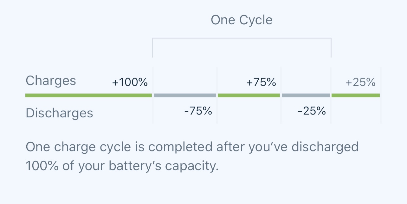
Task: Click the One Cycle heading
Action: coord(242,20)
